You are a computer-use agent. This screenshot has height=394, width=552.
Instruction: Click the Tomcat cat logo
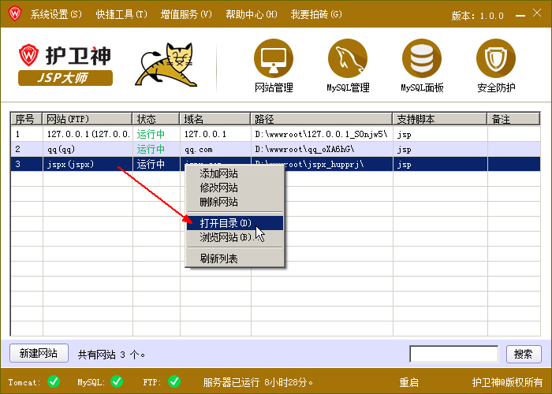click(166, 65)
